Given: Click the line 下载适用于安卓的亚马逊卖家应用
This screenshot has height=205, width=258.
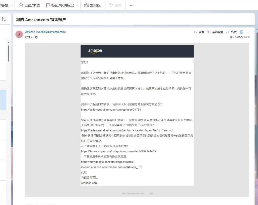Looking at the screenshot, I should 104,157.
